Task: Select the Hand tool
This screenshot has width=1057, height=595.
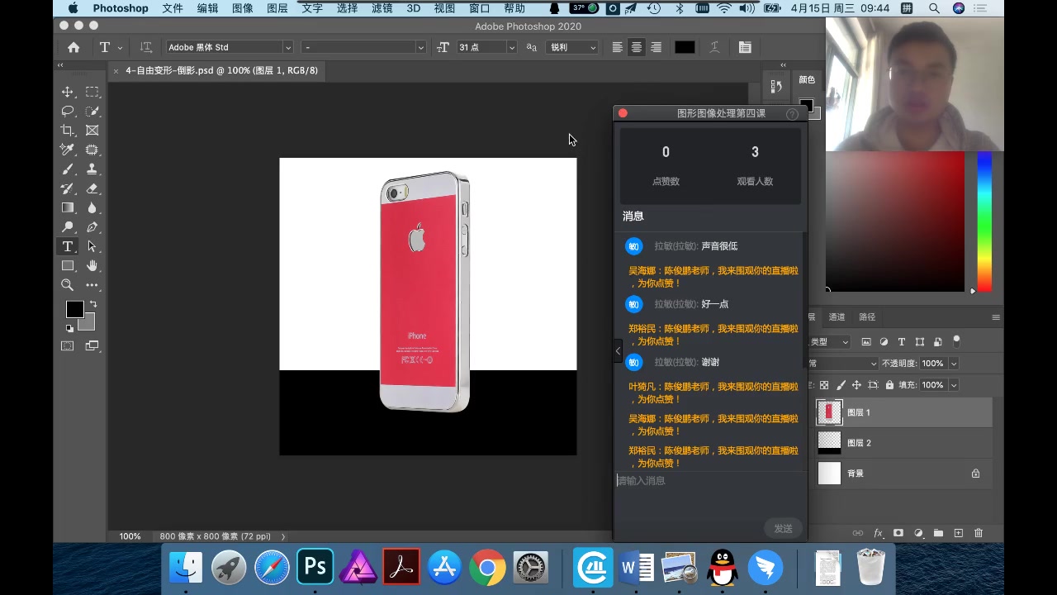Action: (x=92, y=266)
